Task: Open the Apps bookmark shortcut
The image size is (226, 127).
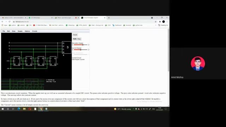Action: [4, 25]
